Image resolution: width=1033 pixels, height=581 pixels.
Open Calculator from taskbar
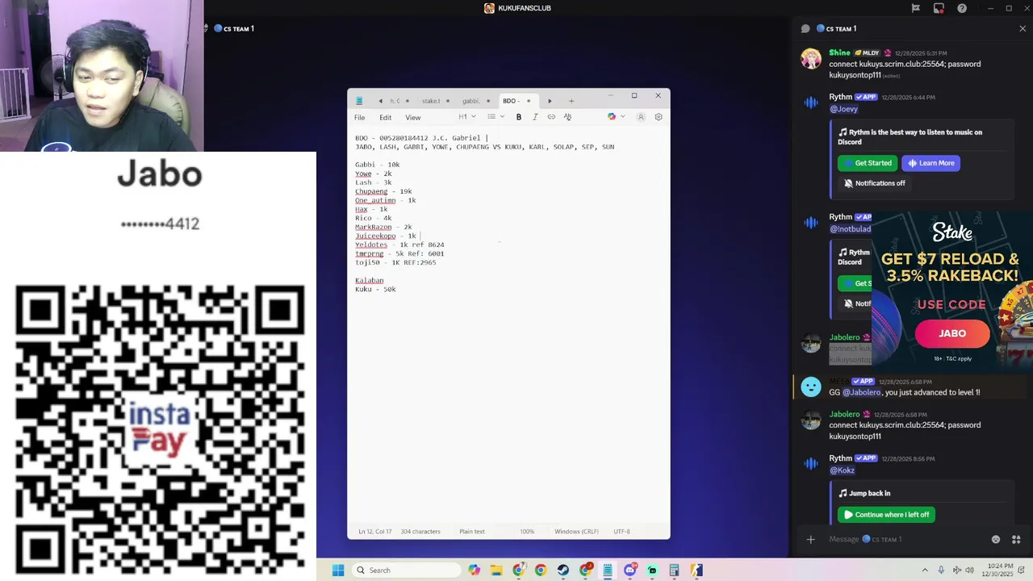coord(674,571)
